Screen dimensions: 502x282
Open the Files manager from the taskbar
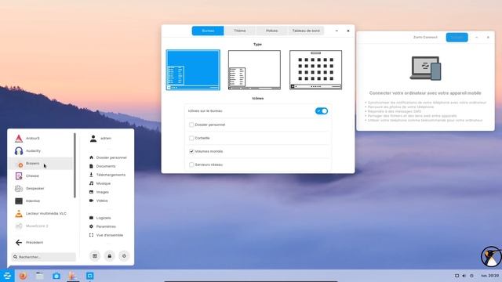(40, 276)
